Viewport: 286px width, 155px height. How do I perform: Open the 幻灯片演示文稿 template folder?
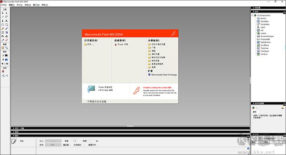point(157,44)
